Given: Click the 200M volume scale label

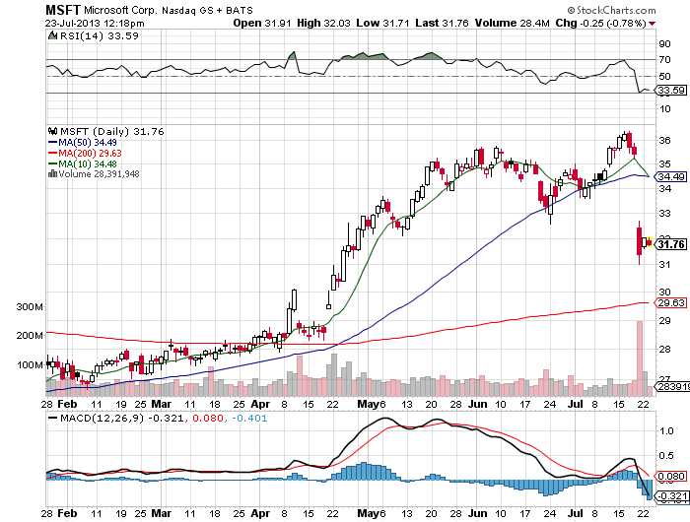Looking at the screenshot, I should (x=30, y=336).
